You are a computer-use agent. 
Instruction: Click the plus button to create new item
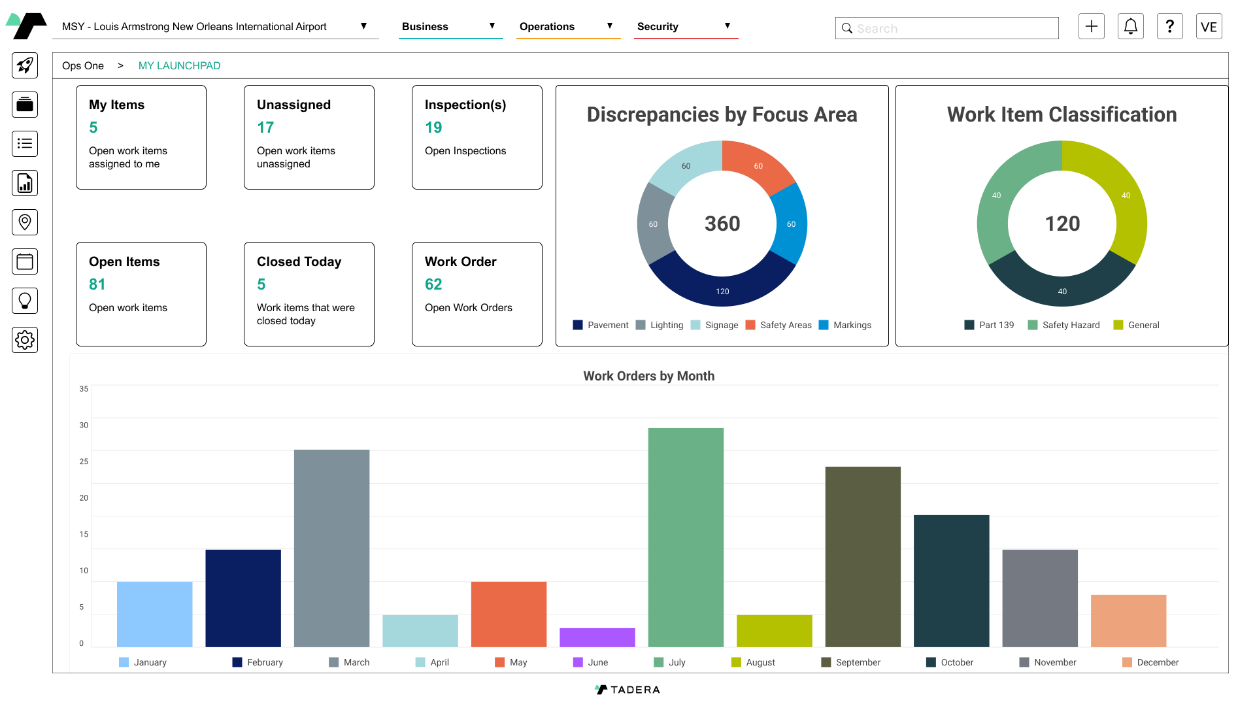pyautogui.click(x=1091, y=26)
